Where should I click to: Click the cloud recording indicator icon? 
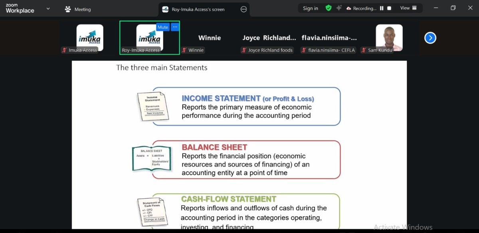[349, 8]
